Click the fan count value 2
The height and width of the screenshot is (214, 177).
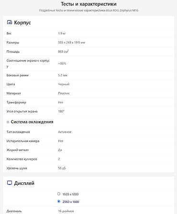pyautogui.click(x=59, y=159)
